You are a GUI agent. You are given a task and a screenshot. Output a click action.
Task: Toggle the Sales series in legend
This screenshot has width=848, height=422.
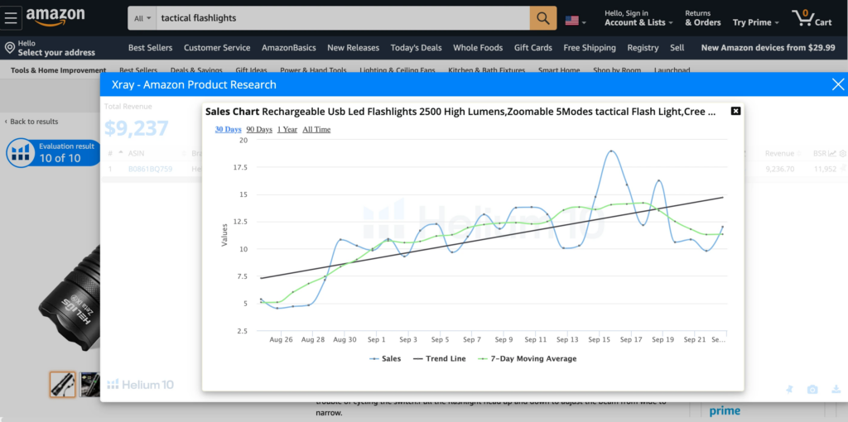coord(385,358)
